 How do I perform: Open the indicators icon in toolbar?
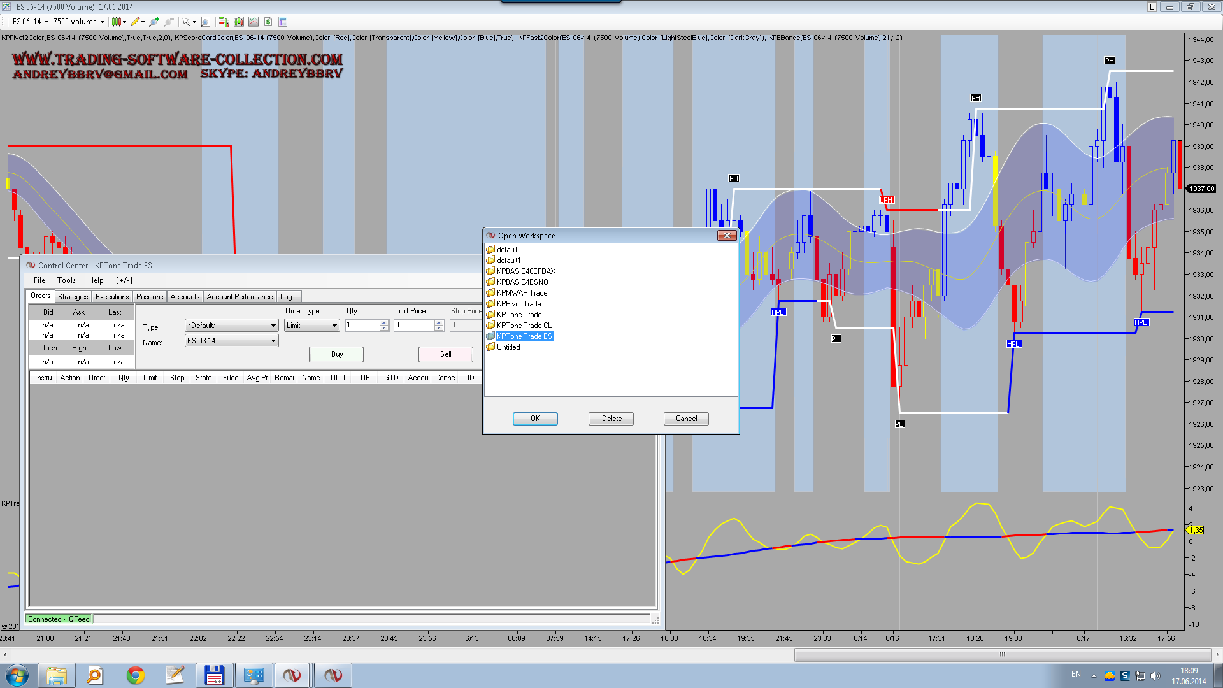(254, 22)
